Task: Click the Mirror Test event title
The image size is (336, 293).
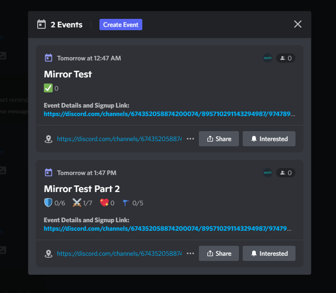Action: pyautogui.click(x=68, y=74)
